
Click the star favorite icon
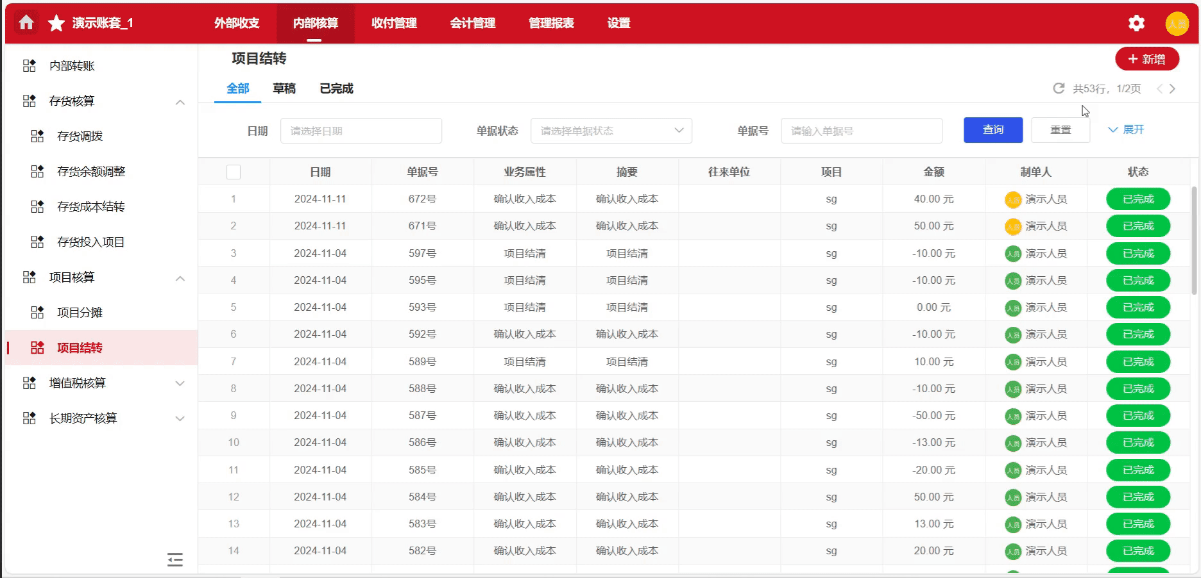click(56, 23)
